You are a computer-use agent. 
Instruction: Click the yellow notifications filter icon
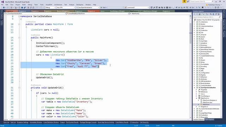tap(184, 1)
